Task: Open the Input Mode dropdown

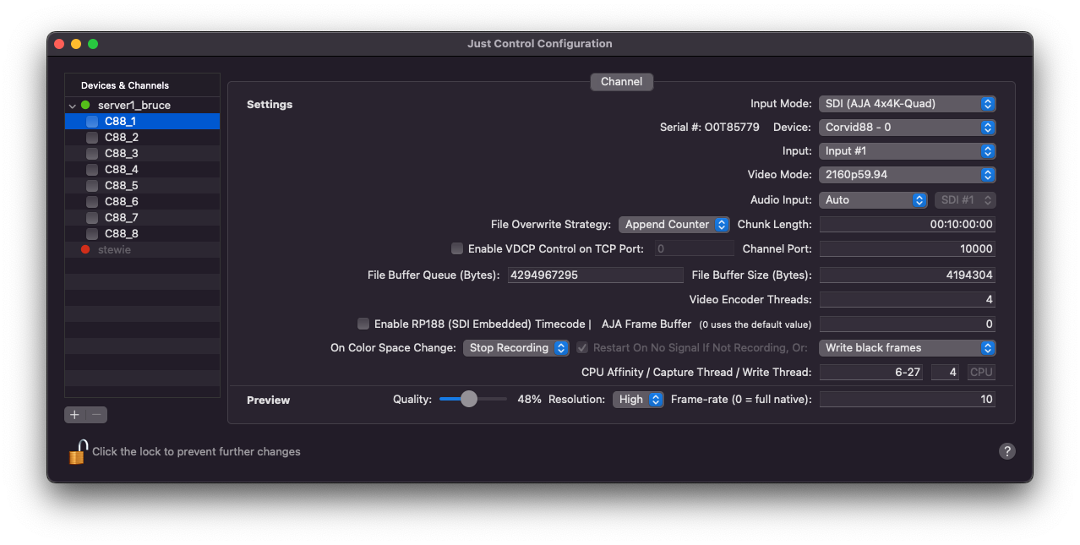Action: point(907,104)
